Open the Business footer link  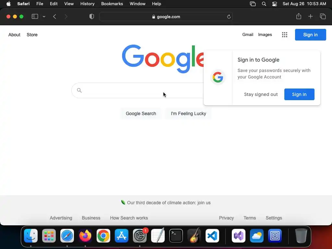[x=91, y=218]
